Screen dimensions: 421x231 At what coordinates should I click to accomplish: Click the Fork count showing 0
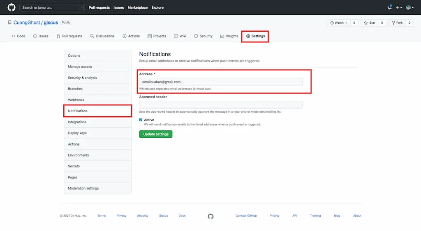coord(409,23)
